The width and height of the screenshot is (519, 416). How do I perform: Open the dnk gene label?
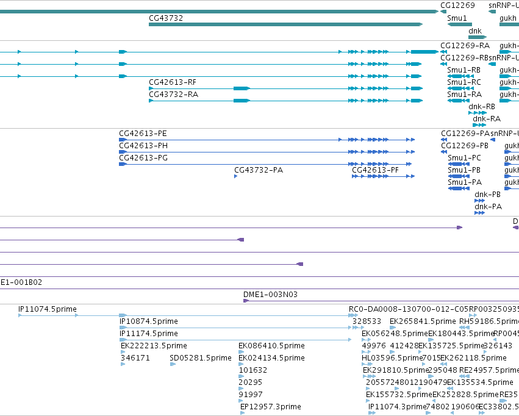click(475, 30)
